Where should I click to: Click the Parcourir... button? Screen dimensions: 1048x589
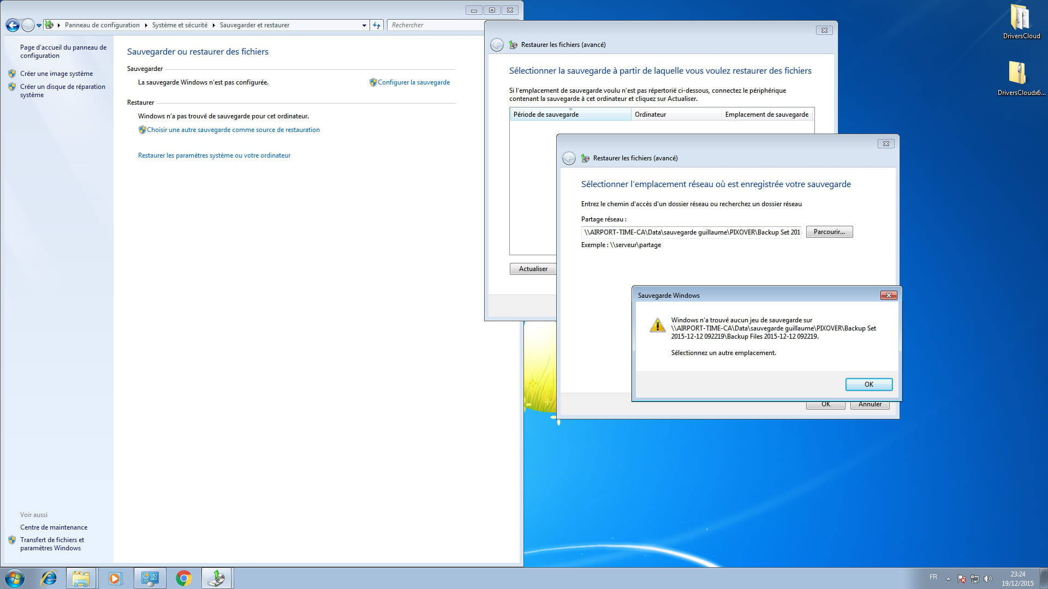tap(829, 232)
